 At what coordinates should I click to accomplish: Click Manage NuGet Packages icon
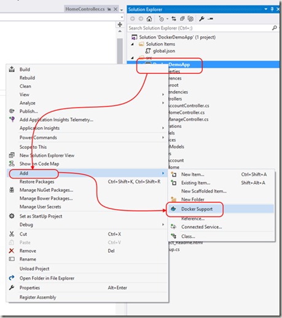point(12,190)
